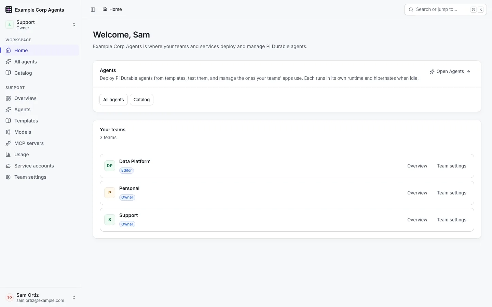Click the Example Corp Agents logo icon
Viewport: 492px width, 307px height.
point(9,10)
